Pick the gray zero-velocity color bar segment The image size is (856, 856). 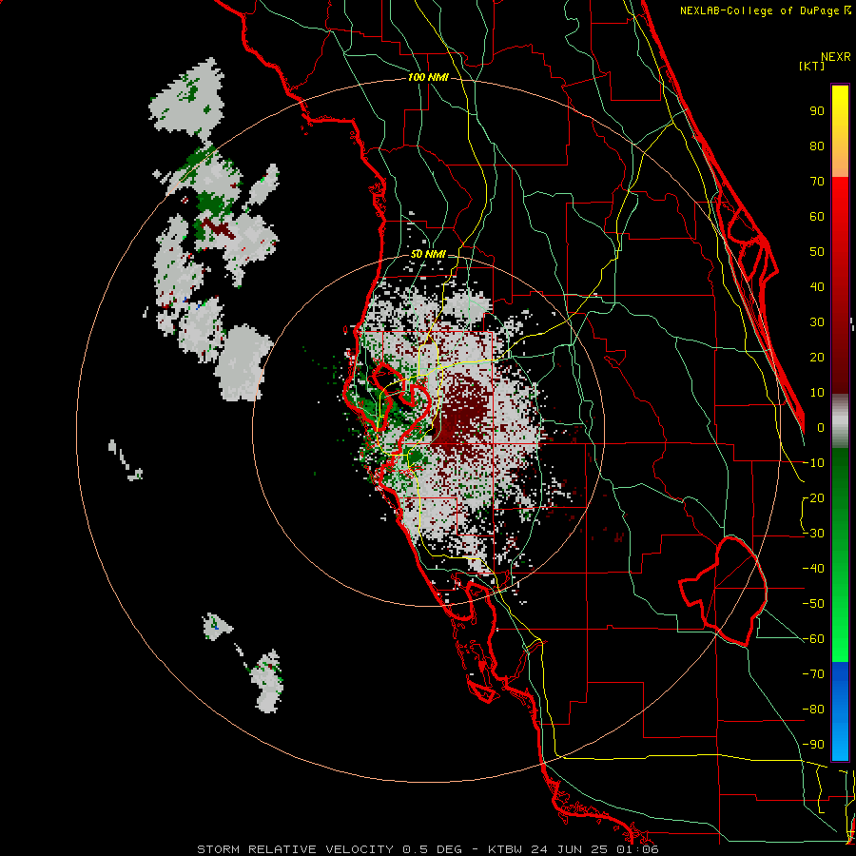(840, 421)
